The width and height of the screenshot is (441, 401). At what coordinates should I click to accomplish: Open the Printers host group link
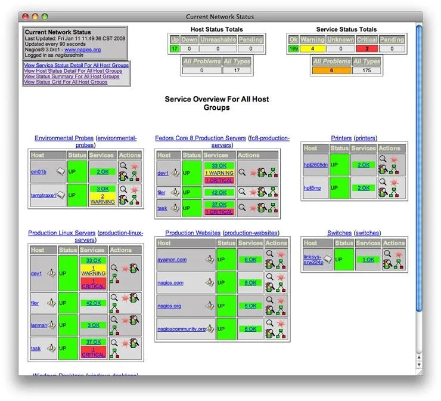click(341, 138)
